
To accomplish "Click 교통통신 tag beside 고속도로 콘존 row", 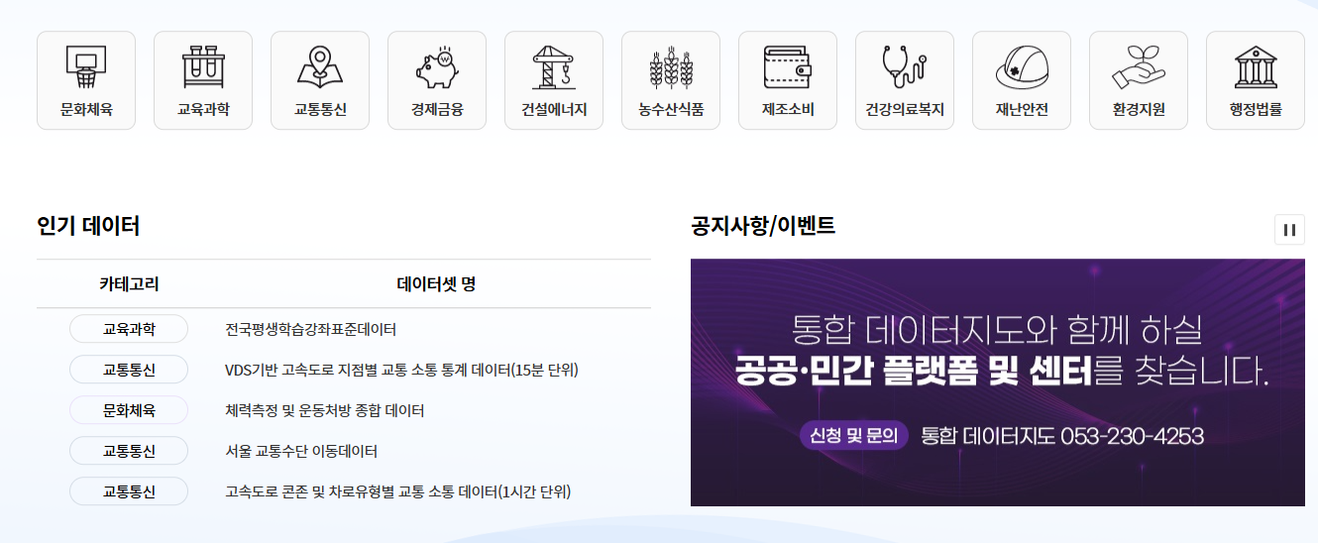I will click(x=129, y=491).
